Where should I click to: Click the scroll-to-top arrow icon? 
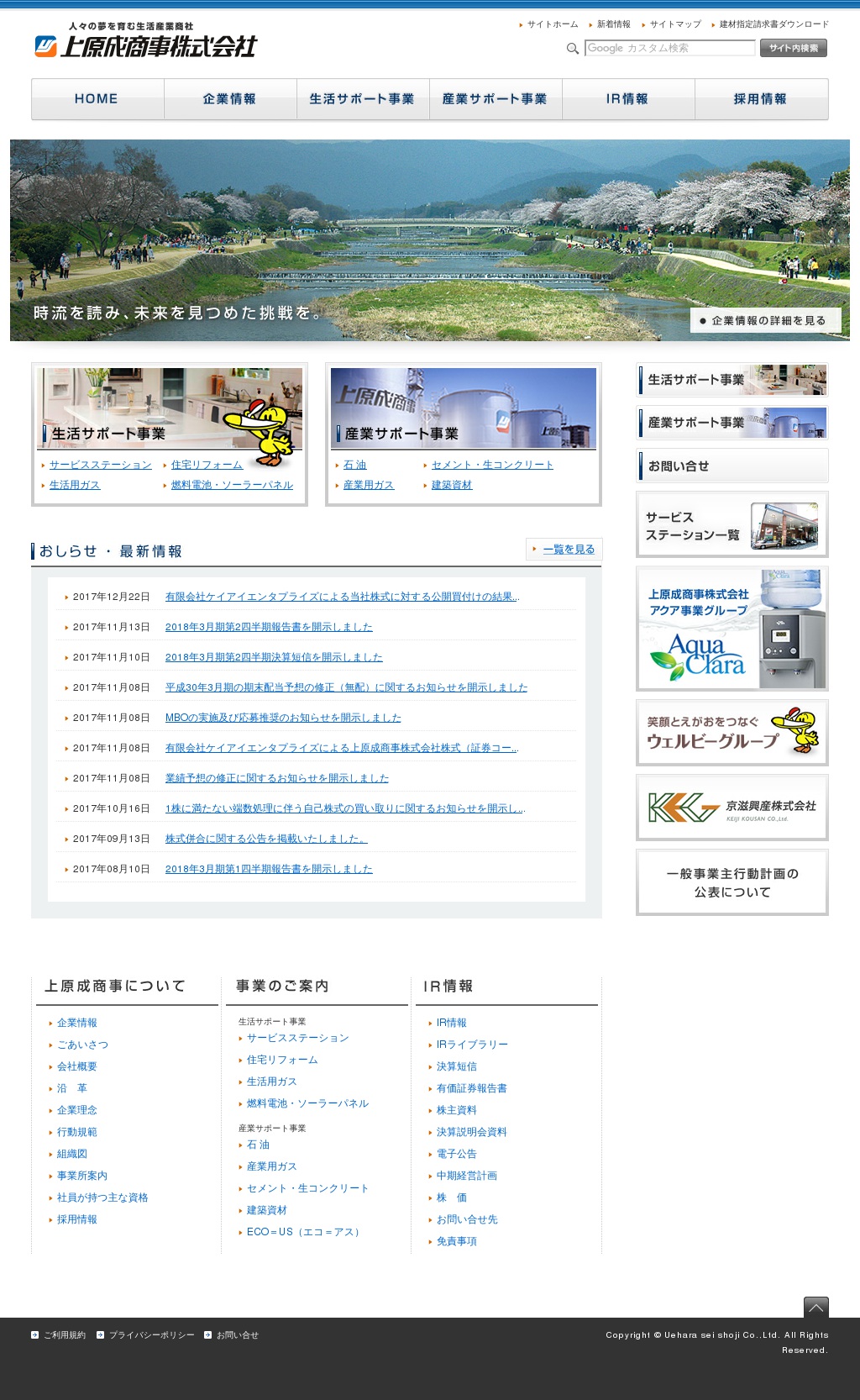click(815, 1307)
